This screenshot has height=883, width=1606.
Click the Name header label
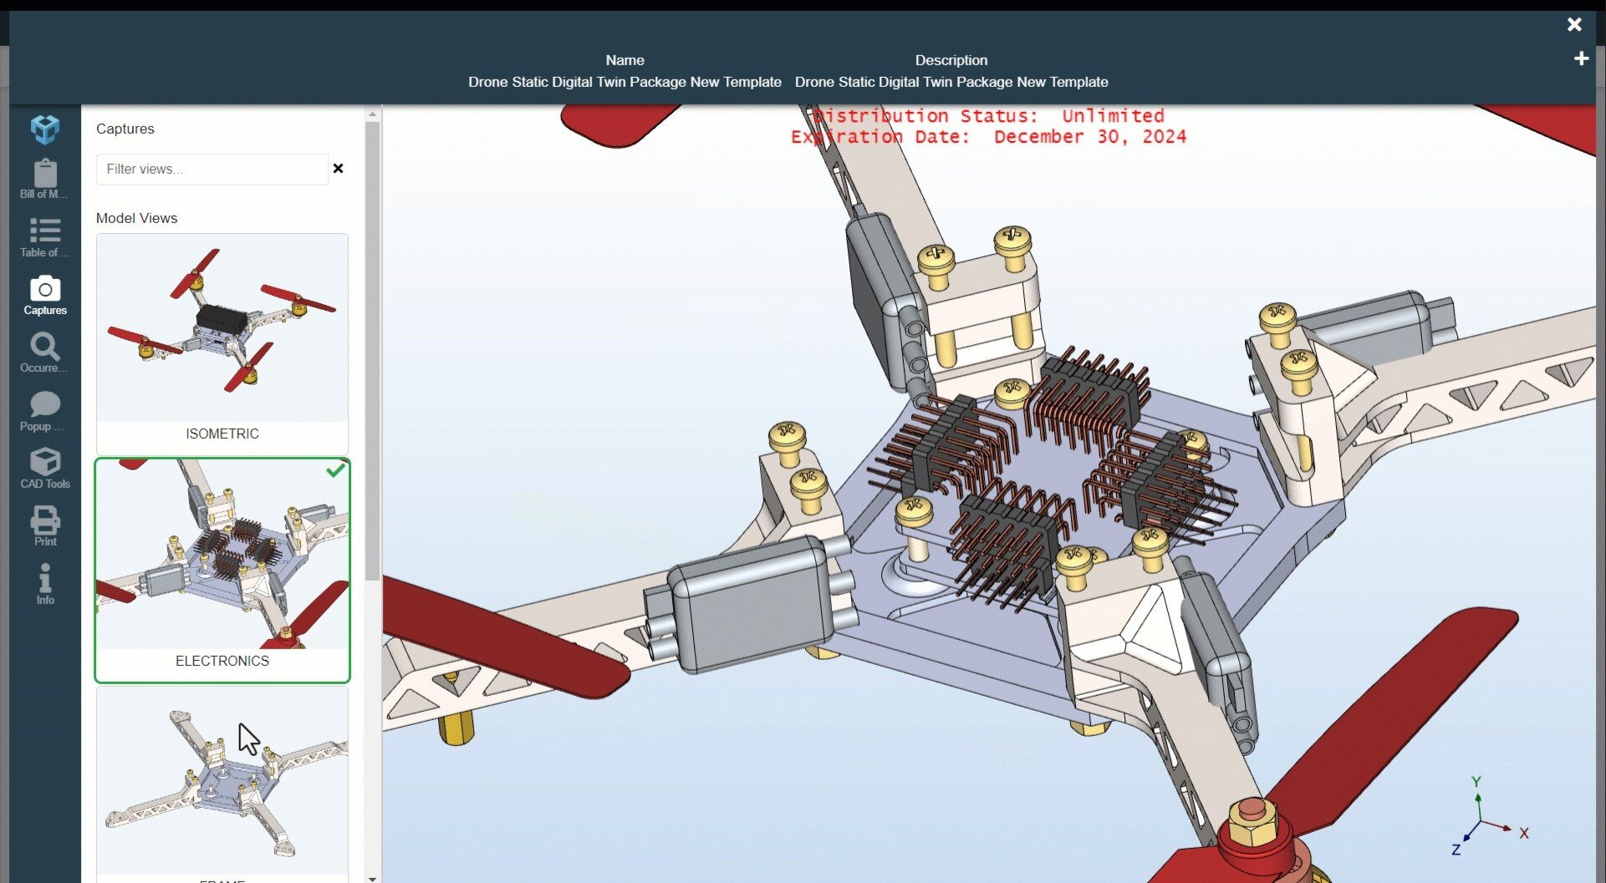[x=625, y=59]
